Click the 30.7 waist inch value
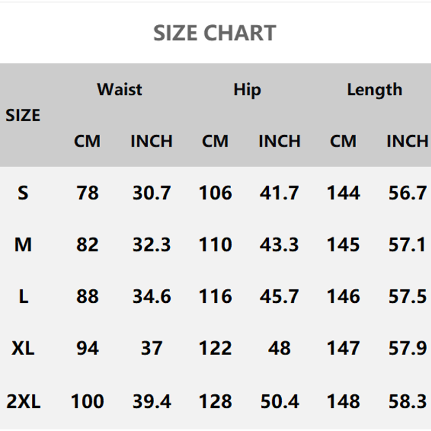Viewport: 431px width, 431px height. pos(151,192)
